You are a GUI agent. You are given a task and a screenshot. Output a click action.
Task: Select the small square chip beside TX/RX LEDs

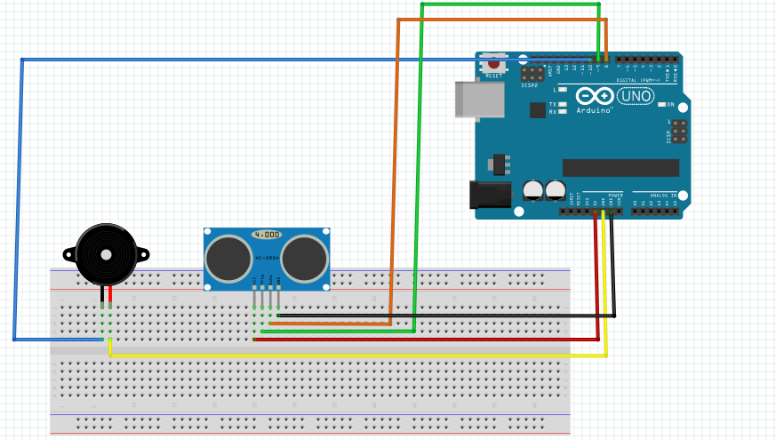(538, 110)
